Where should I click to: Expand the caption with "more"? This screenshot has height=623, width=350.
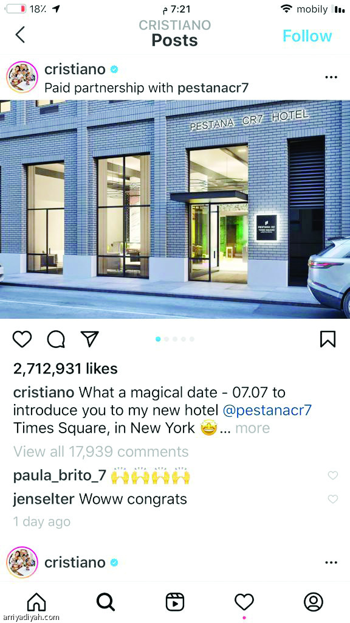[253, 428]
